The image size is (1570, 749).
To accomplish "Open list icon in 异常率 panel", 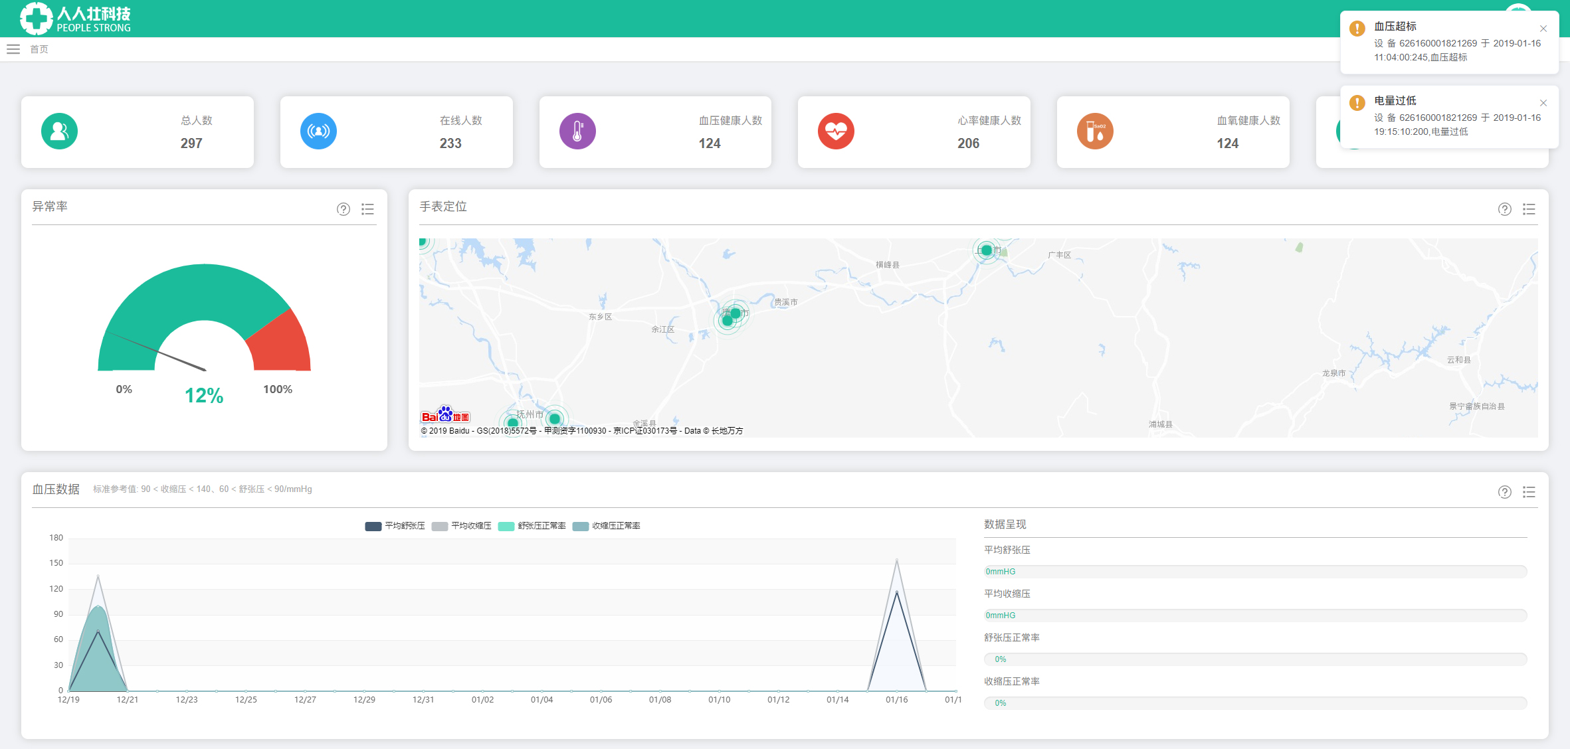I will click(x=367, y=209).
